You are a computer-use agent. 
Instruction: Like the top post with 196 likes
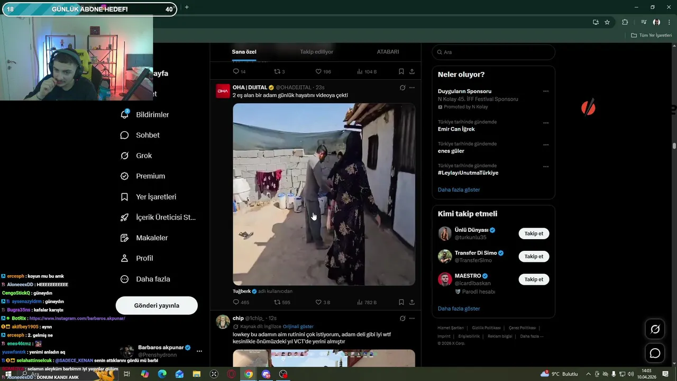pyautogui.click(x=323, y=71)
